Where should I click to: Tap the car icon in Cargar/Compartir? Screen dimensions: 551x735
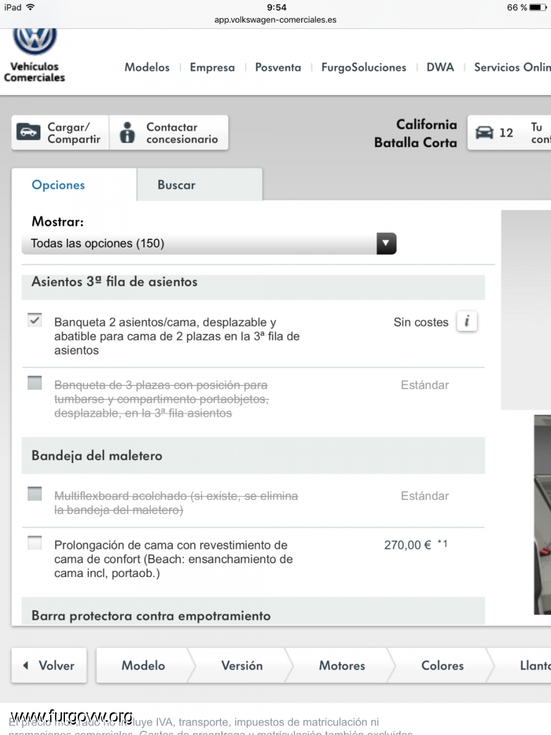(x=28, y=133)
